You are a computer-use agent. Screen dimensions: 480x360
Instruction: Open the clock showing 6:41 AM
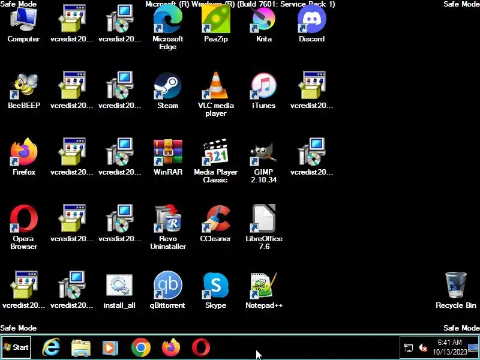pyautogui.click(x=449, y=347)
